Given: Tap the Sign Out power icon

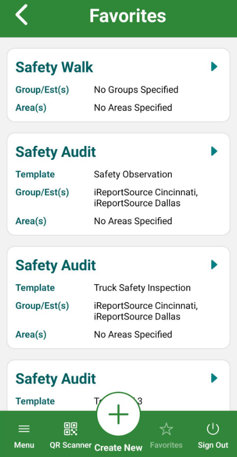Looking at the screenshot, I should coord(213,429).
